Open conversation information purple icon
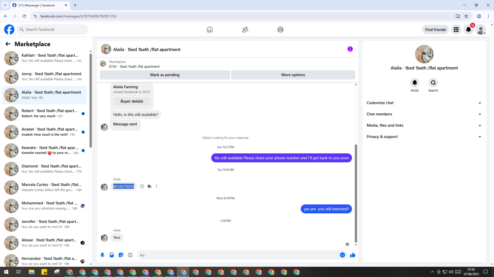 coord(350,49)
